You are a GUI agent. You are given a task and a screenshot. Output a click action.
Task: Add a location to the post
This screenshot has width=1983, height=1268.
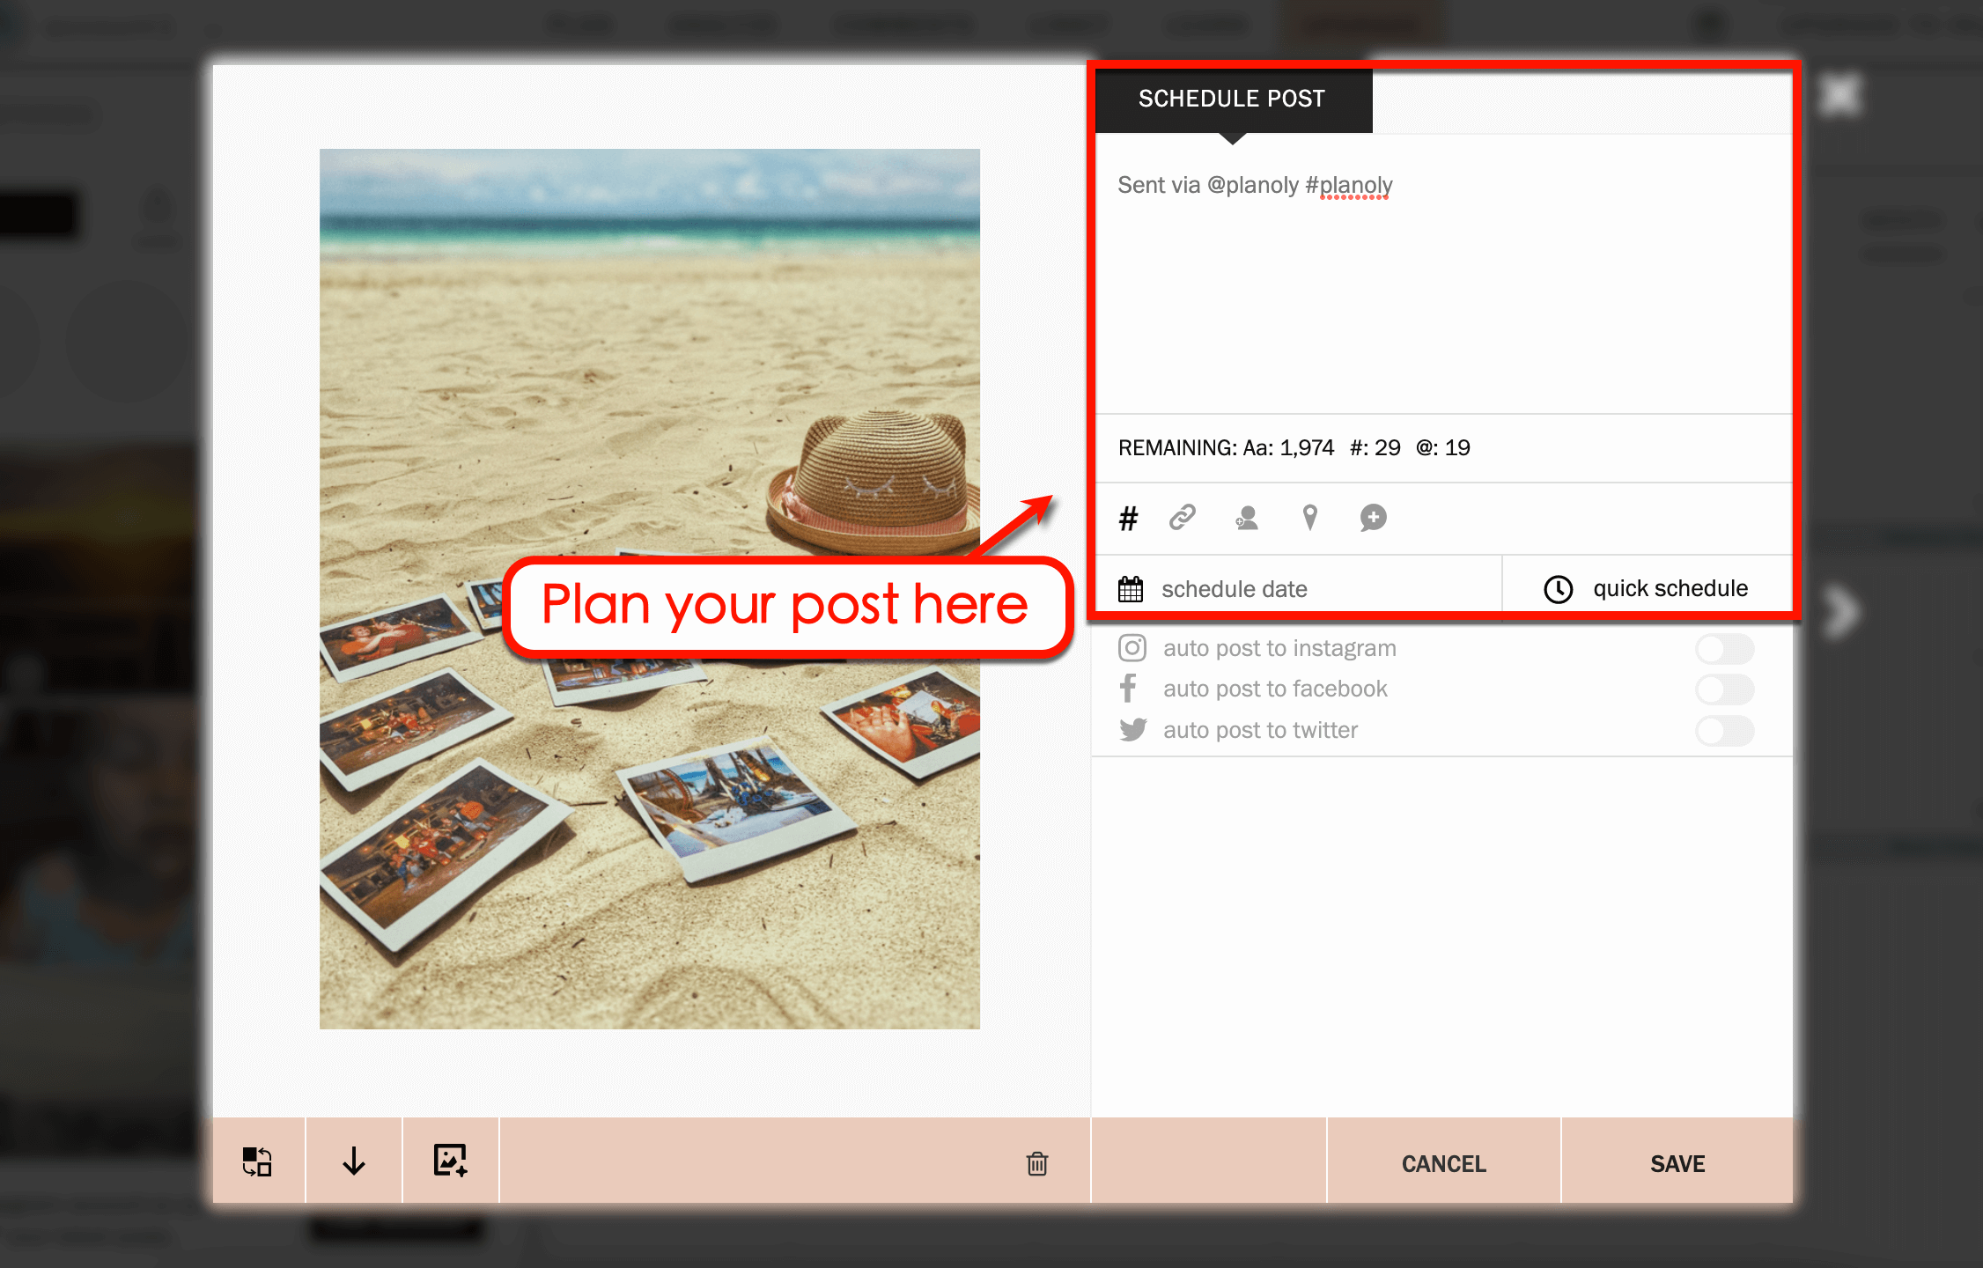pos(1309,519)
